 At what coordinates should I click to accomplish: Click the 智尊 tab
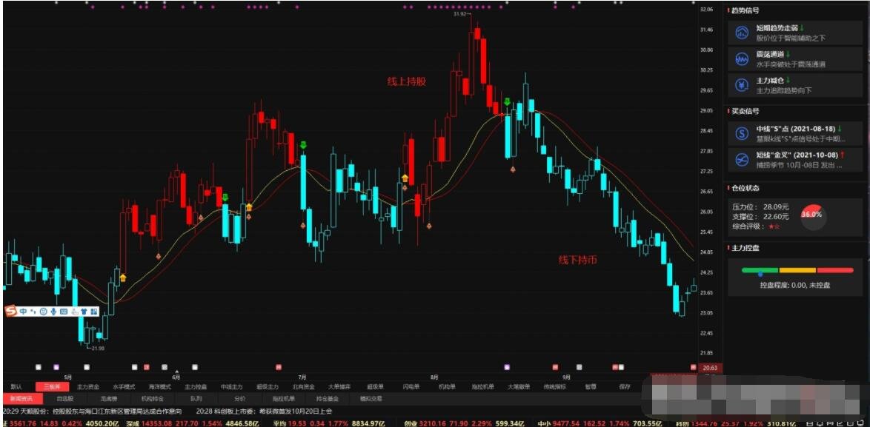point(591,386)
